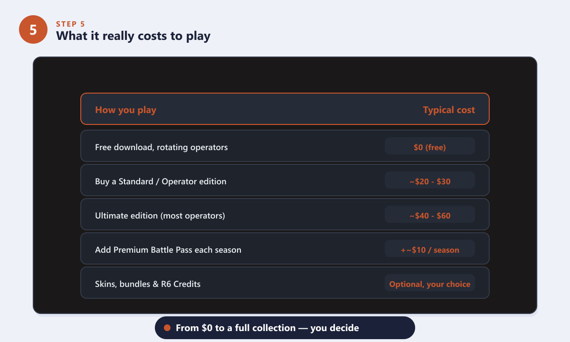Select the 'Free download, rotating operators' row
Viewport: 570px width, 342px height.
(285, 146)
